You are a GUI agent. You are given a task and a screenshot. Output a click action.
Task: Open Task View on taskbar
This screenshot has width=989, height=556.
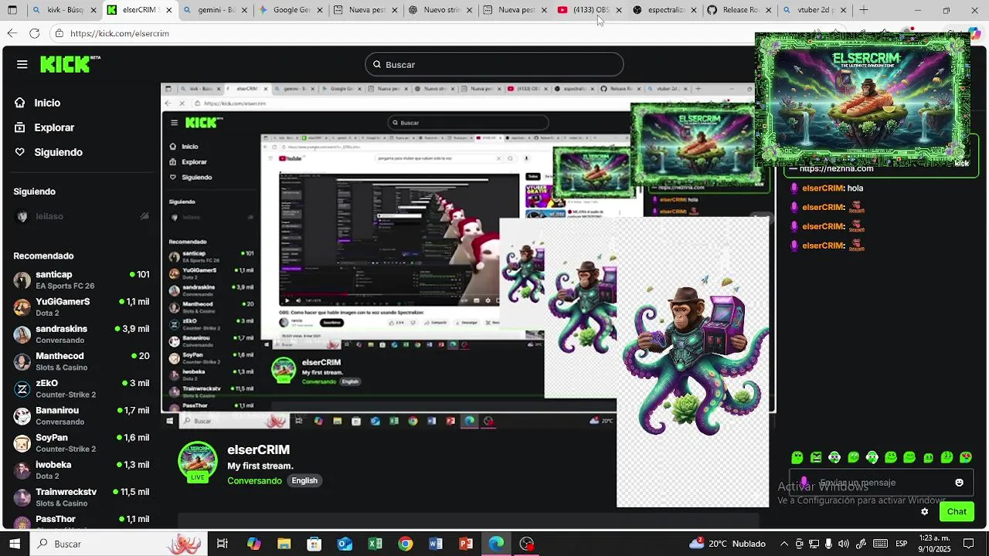(223, 544)
